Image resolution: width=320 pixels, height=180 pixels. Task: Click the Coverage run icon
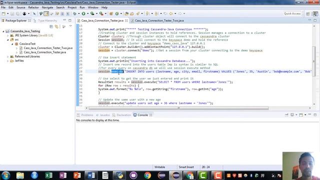[x=92, y=13]
